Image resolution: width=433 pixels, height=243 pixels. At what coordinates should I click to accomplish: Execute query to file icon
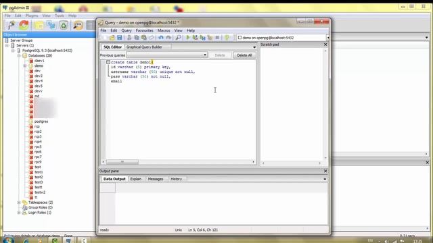[x=203, y=38]
